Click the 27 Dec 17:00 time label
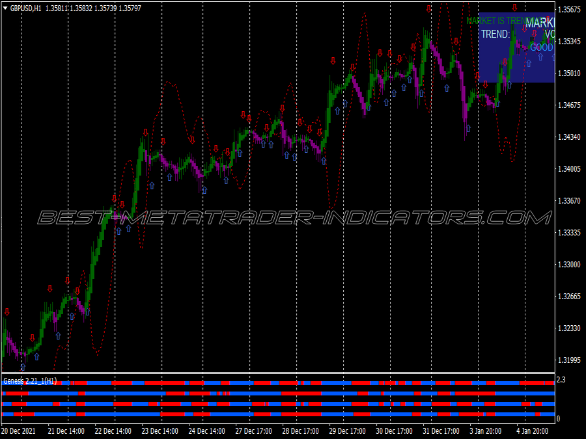Image resolution: width=586 pixels, height=439 pixels. [x=253, y=431]
